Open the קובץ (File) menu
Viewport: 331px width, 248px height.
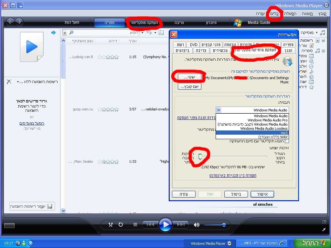tap(322, 14)
